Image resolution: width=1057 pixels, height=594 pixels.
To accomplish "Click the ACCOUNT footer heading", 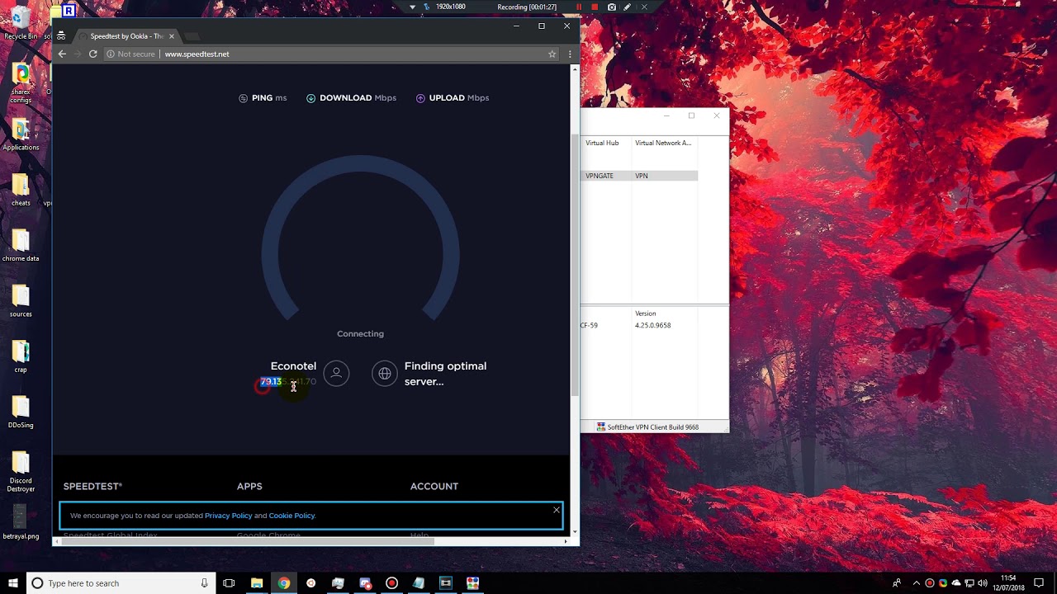I will (x=434, y=487).
